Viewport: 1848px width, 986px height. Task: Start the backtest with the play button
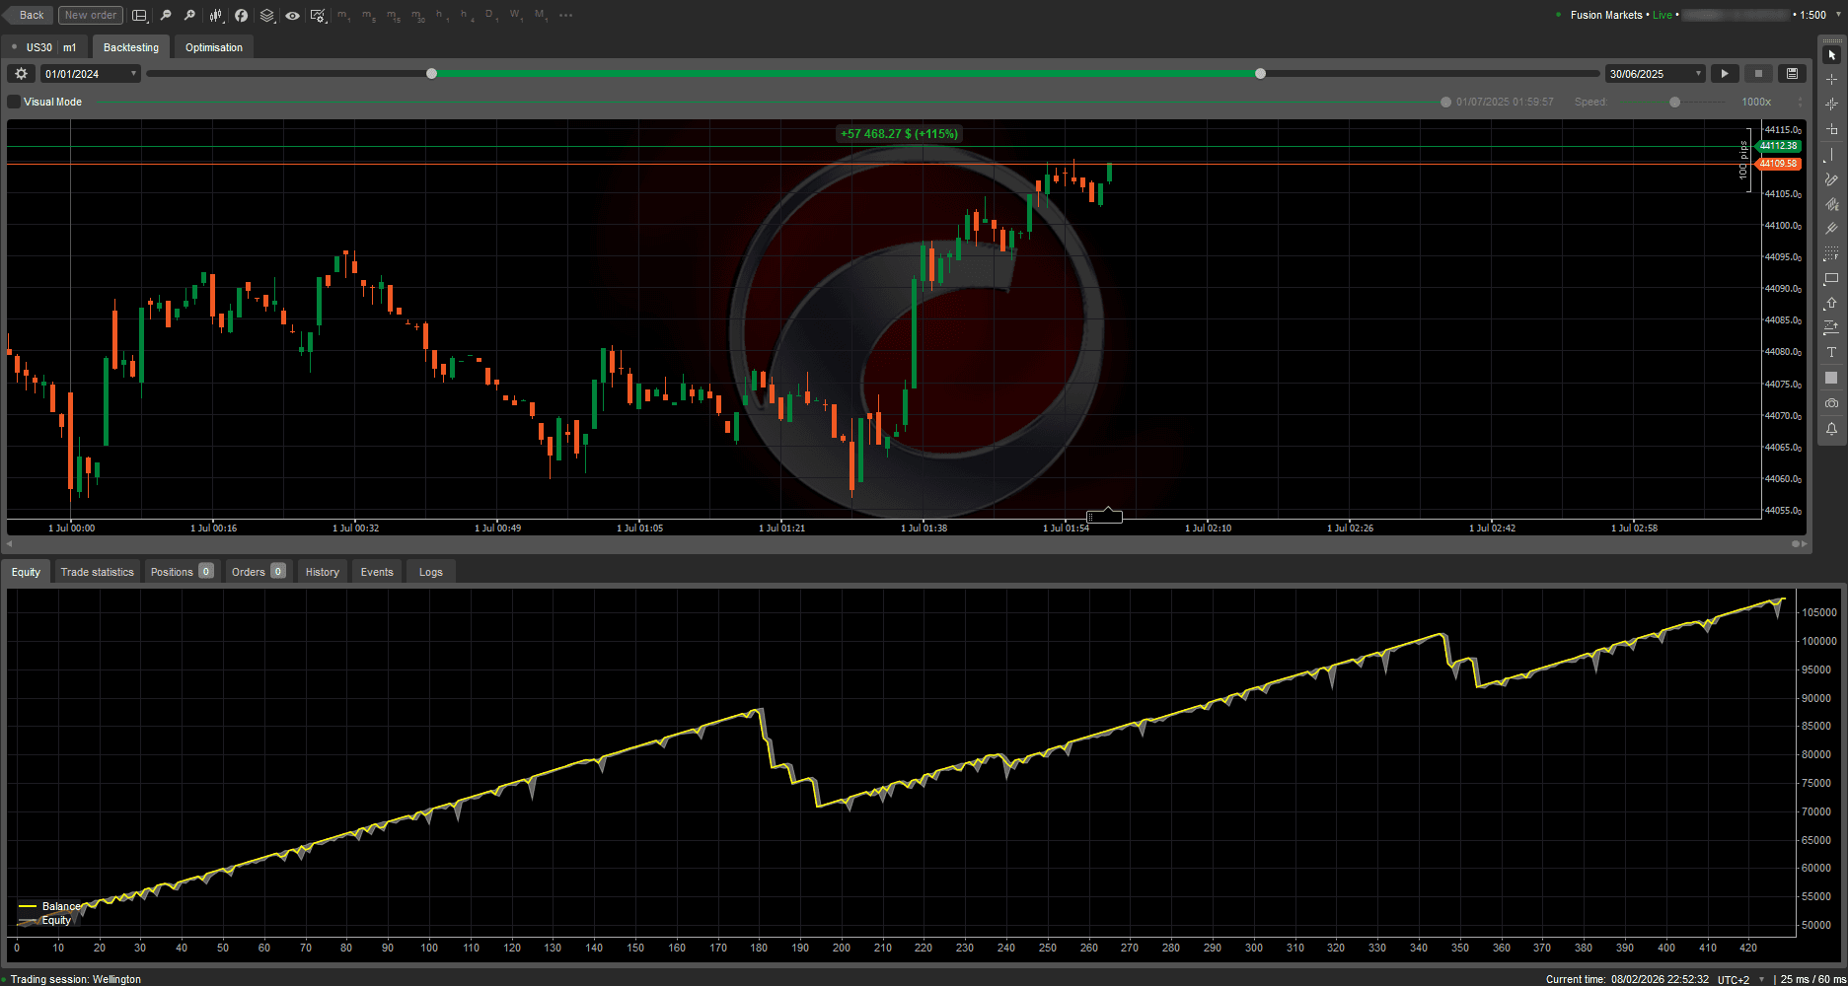point(1724,73)
